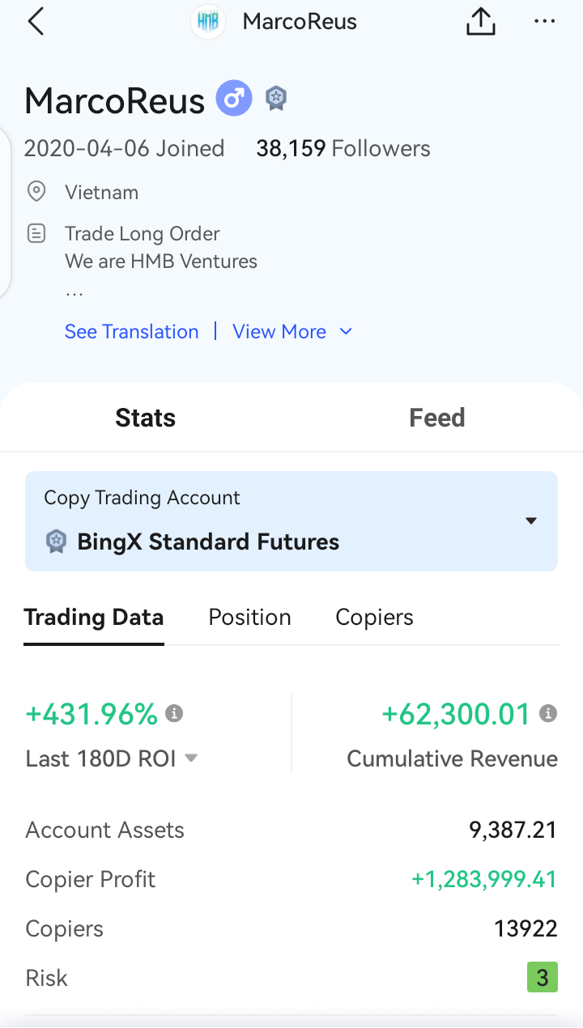583x1028 pixels.
Task: Open the share icon in header
Action: coord(481,22)
